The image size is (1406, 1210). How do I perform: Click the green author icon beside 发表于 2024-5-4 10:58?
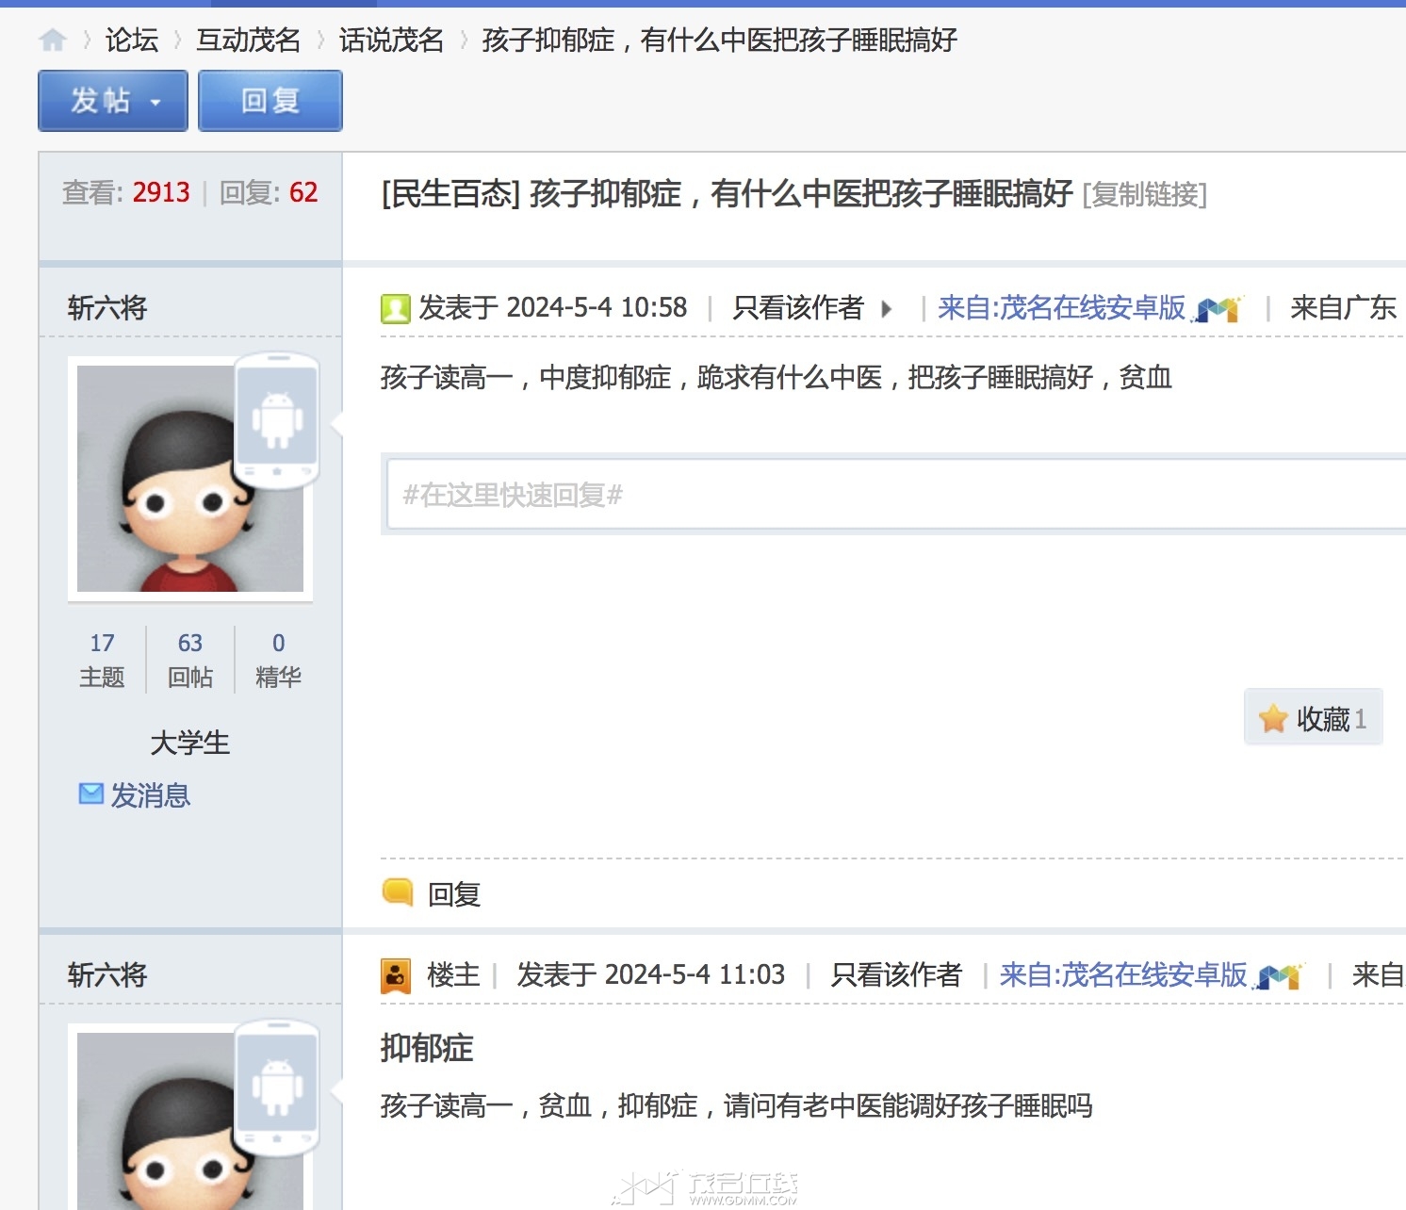395,308
